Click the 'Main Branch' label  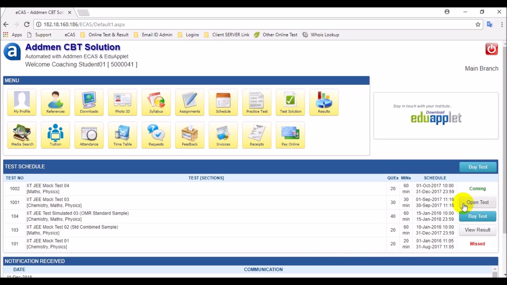click(x=482, y=68)
